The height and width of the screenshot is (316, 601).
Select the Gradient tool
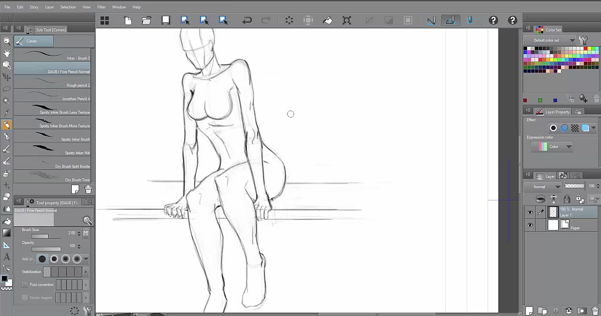click(7, 233)
